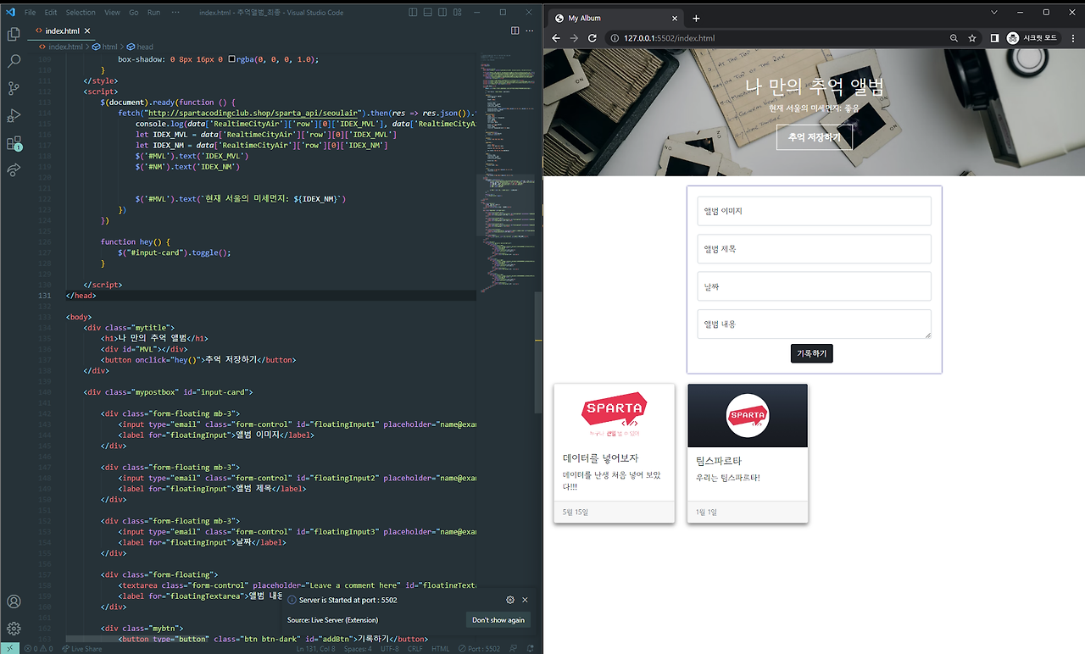Screen dimensions: 1085x654
Task: Open the hidden menus ellipsis in VS Code
Action: click(x=175, y=13)
